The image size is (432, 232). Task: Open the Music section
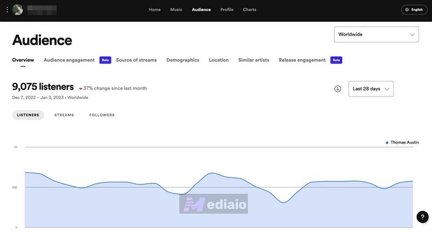[176, 10]
